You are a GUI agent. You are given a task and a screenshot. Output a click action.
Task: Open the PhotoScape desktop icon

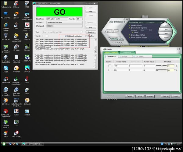coord(6,80)
